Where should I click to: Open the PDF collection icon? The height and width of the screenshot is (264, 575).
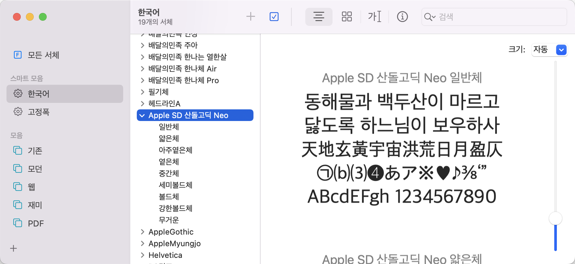[x=18, y=223]
